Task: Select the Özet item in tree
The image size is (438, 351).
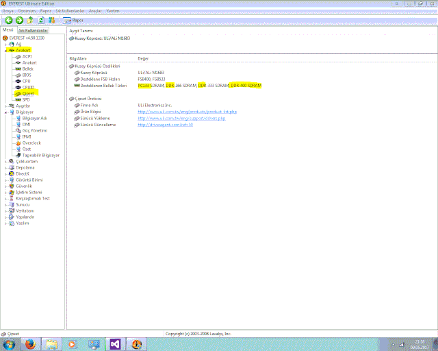Action: (x=27, y=149)
